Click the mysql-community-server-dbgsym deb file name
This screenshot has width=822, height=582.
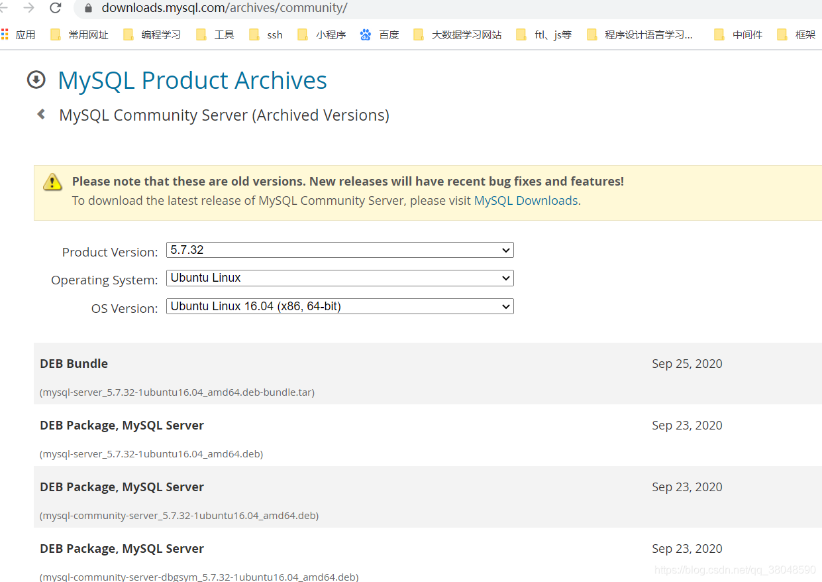(199, 577)
